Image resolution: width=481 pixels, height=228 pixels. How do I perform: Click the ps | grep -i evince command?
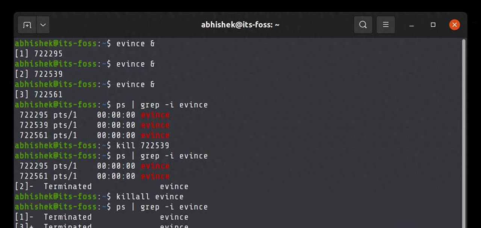tap(162, 105)
